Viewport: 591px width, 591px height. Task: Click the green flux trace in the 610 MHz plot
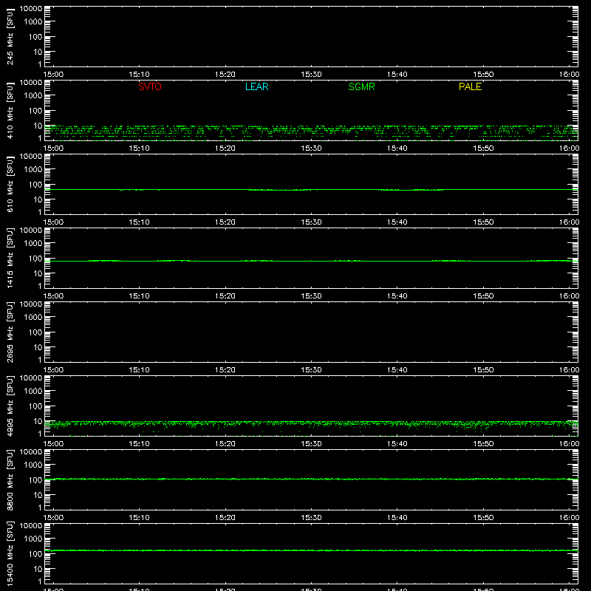(311, 190)
